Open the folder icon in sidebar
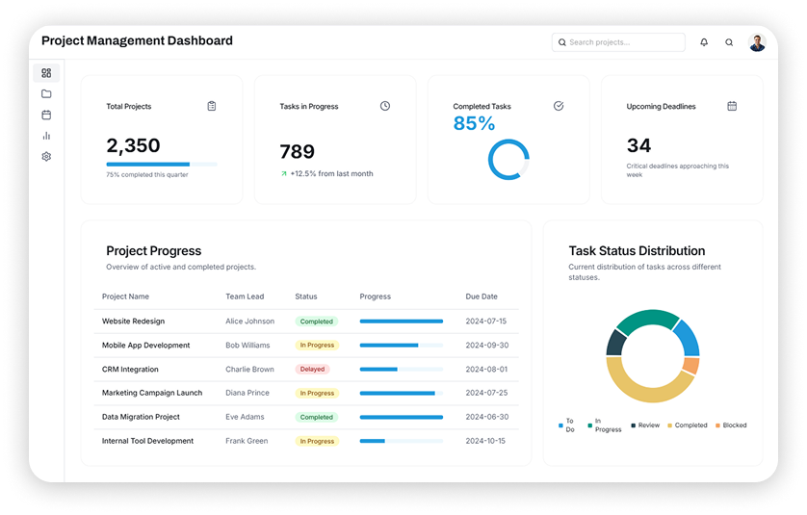This screenshot has height=515, width=807. point(46,94)
